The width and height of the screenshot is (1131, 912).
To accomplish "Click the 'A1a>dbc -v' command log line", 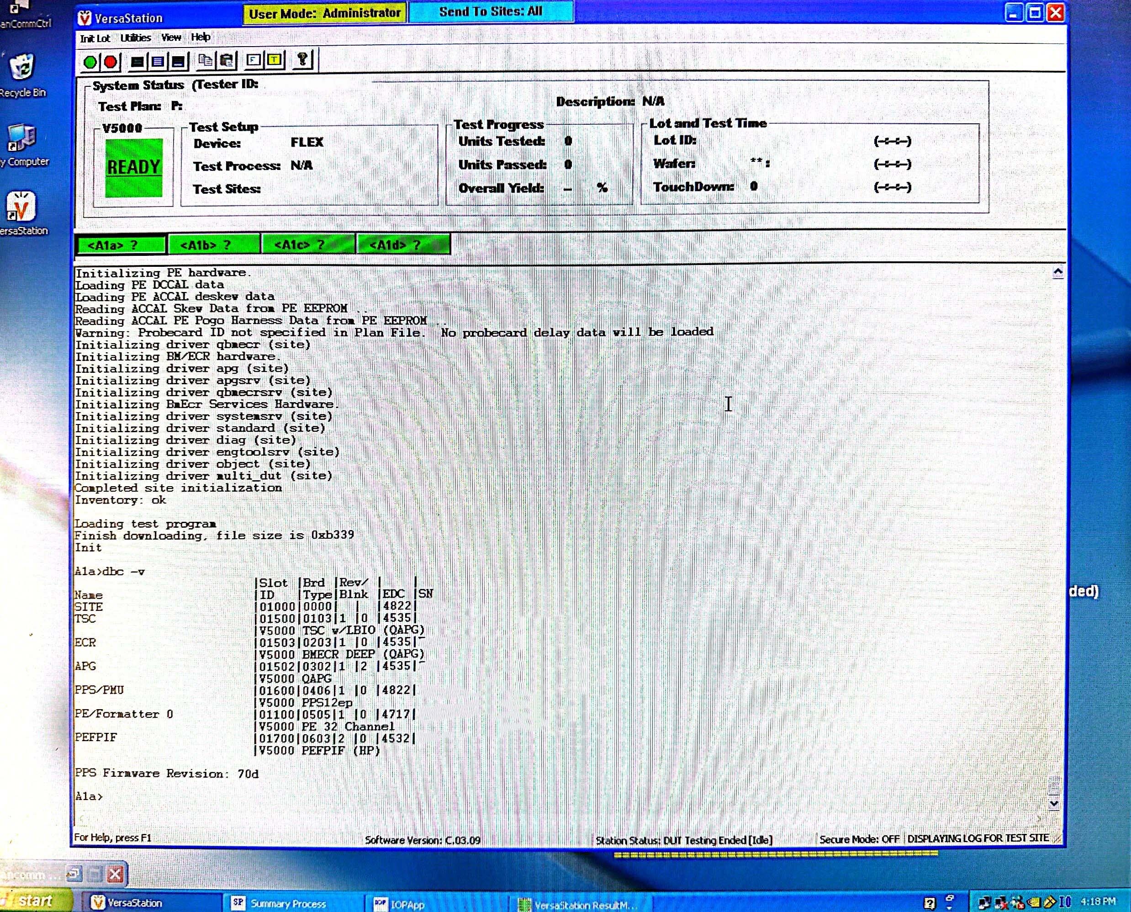I will pos(109,572).
